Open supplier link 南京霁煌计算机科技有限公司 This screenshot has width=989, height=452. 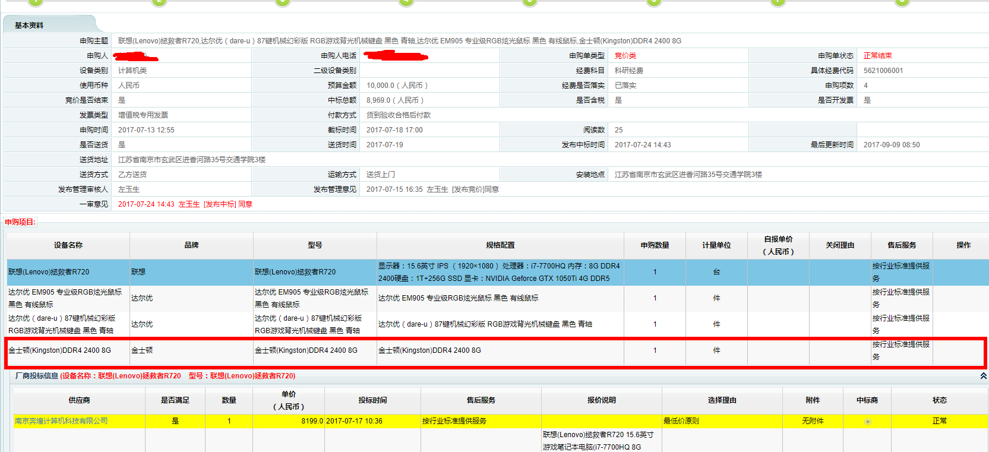point(61,421)
